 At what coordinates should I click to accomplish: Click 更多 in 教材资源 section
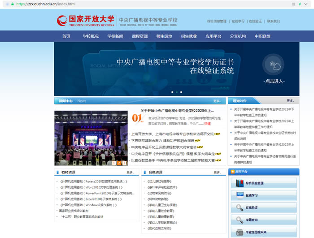[x=130, y=172]
